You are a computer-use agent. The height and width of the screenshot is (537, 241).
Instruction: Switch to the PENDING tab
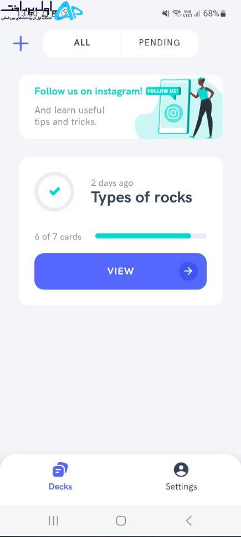(x=160, y=43)
